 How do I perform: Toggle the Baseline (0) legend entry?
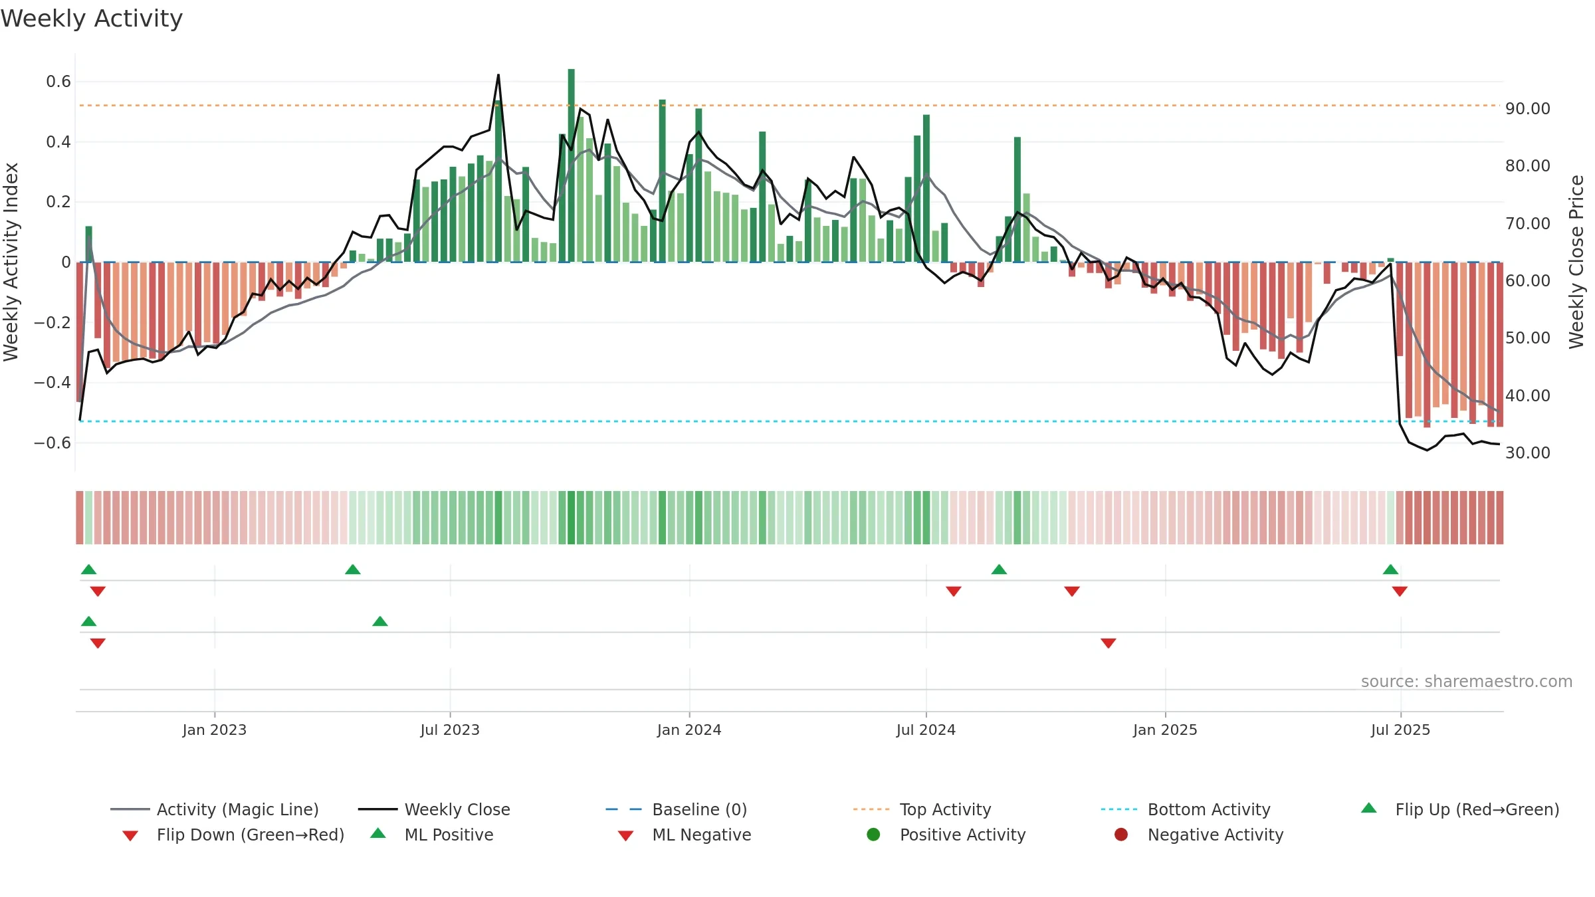[x=677, y=809]
